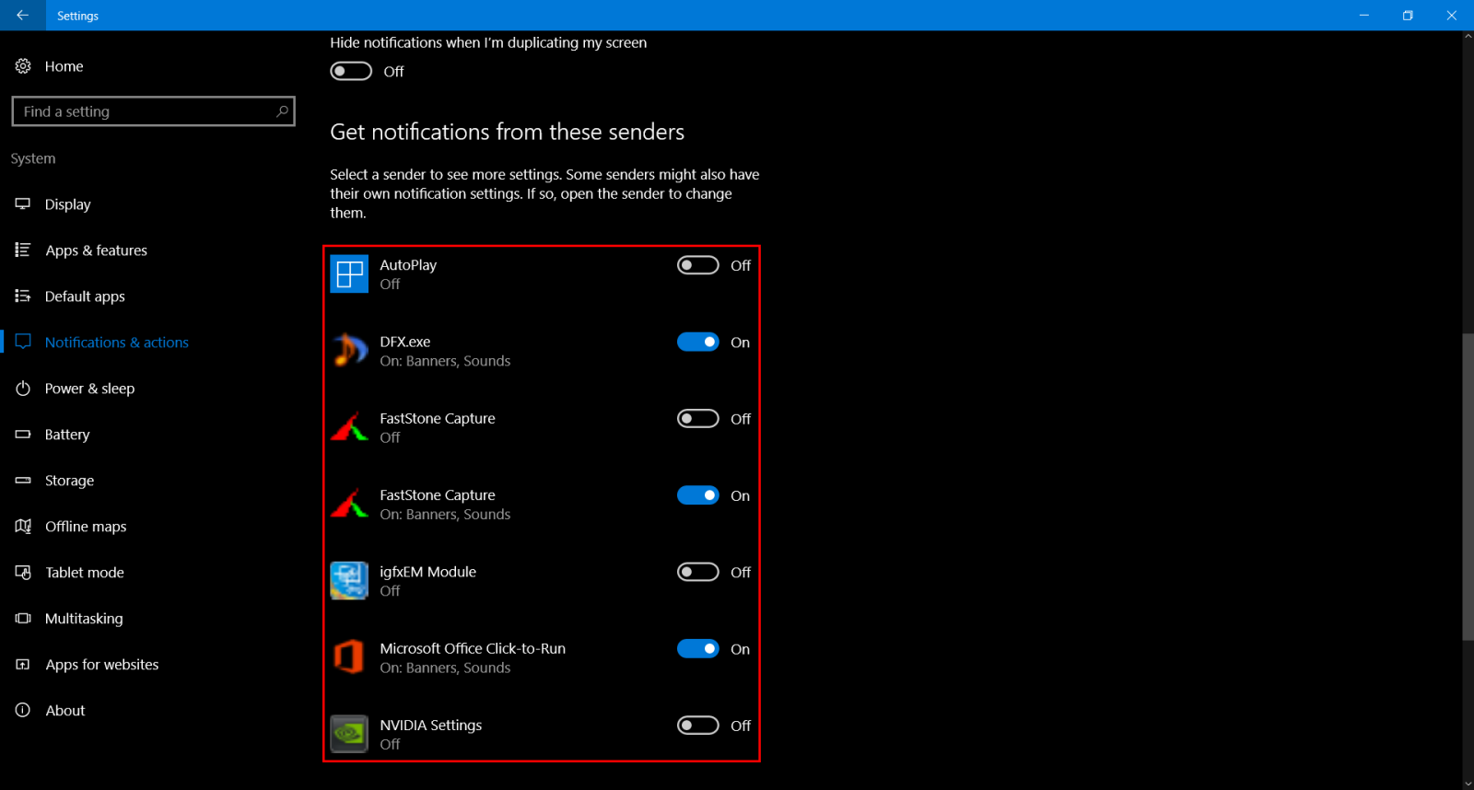1474x790 pixels.
Task: Click the back arrow in Settings title bar
Action: tap(22, 16)
